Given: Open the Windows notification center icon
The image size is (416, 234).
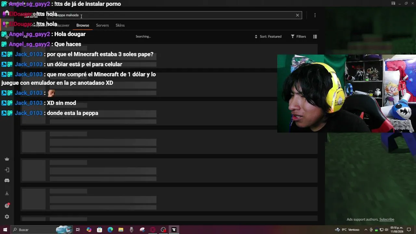Looking at the screenshot, I should (x=409, y=230).
